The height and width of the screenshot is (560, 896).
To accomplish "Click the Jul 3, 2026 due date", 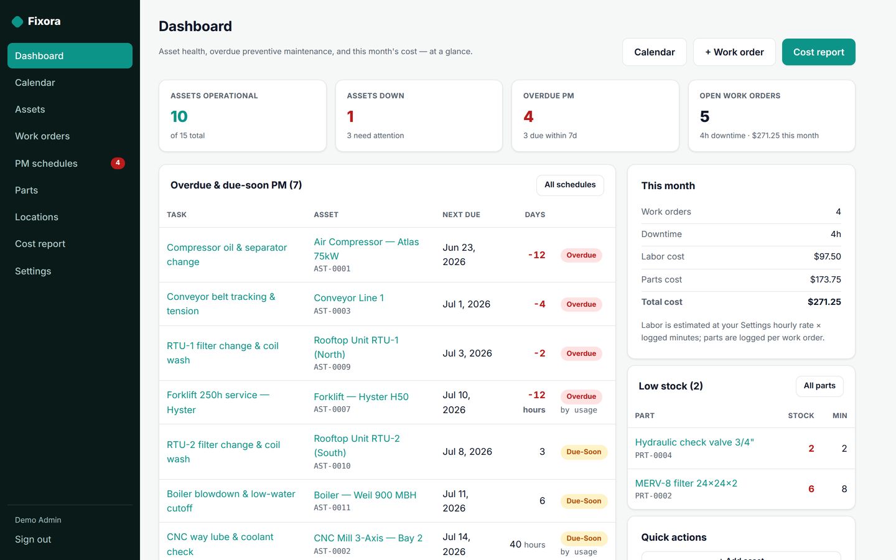I will 467,353.
